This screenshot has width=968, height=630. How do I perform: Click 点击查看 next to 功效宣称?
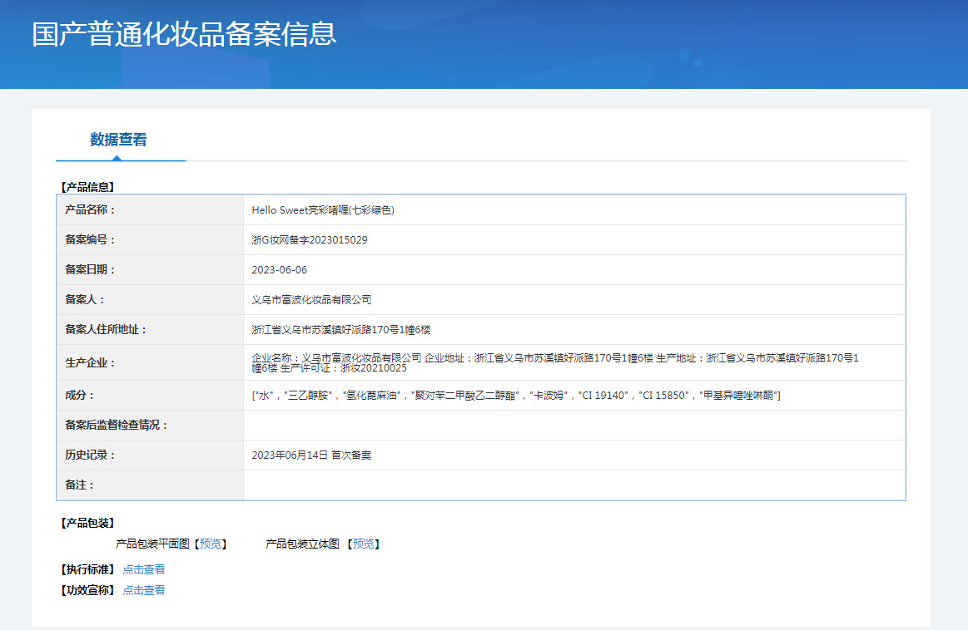pyautogui.click(x=144, y=590)
